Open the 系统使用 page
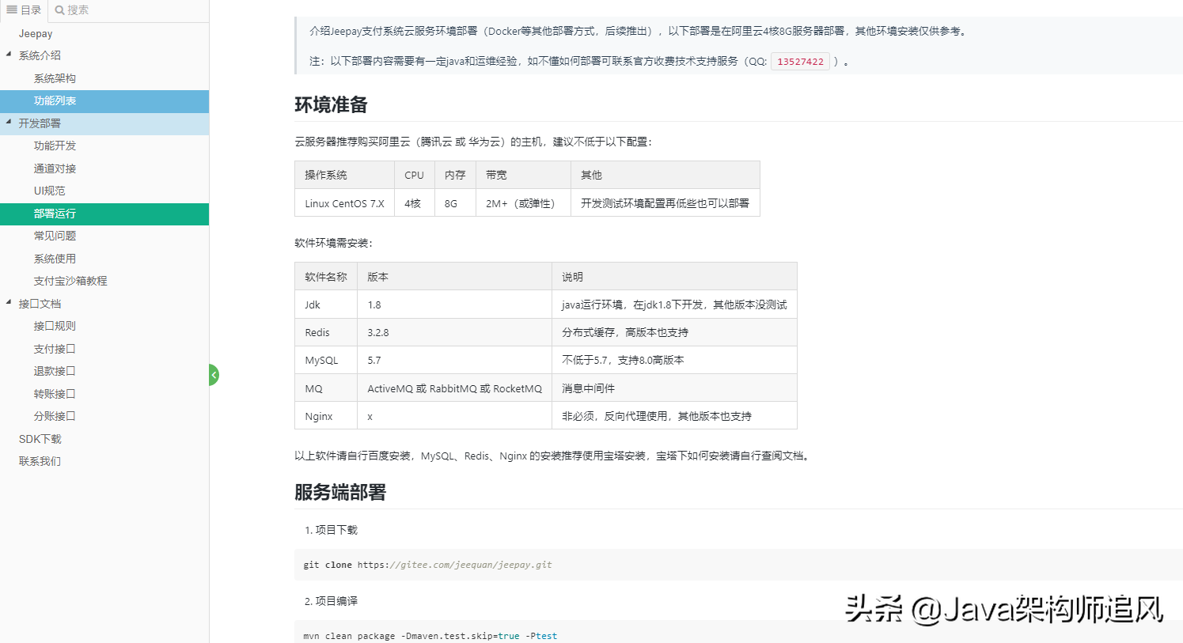The height and width of the screenshot is (643, 1183). pos(55,258)
